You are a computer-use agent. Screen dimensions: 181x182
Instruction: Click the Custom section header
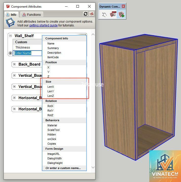pos(27,42)
